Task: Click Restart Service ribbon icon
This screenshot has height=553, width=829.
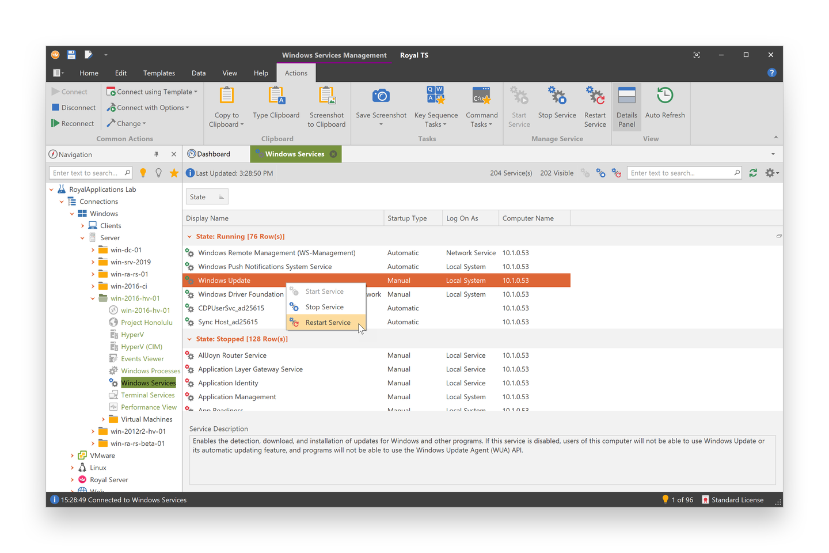Action: 595,96
